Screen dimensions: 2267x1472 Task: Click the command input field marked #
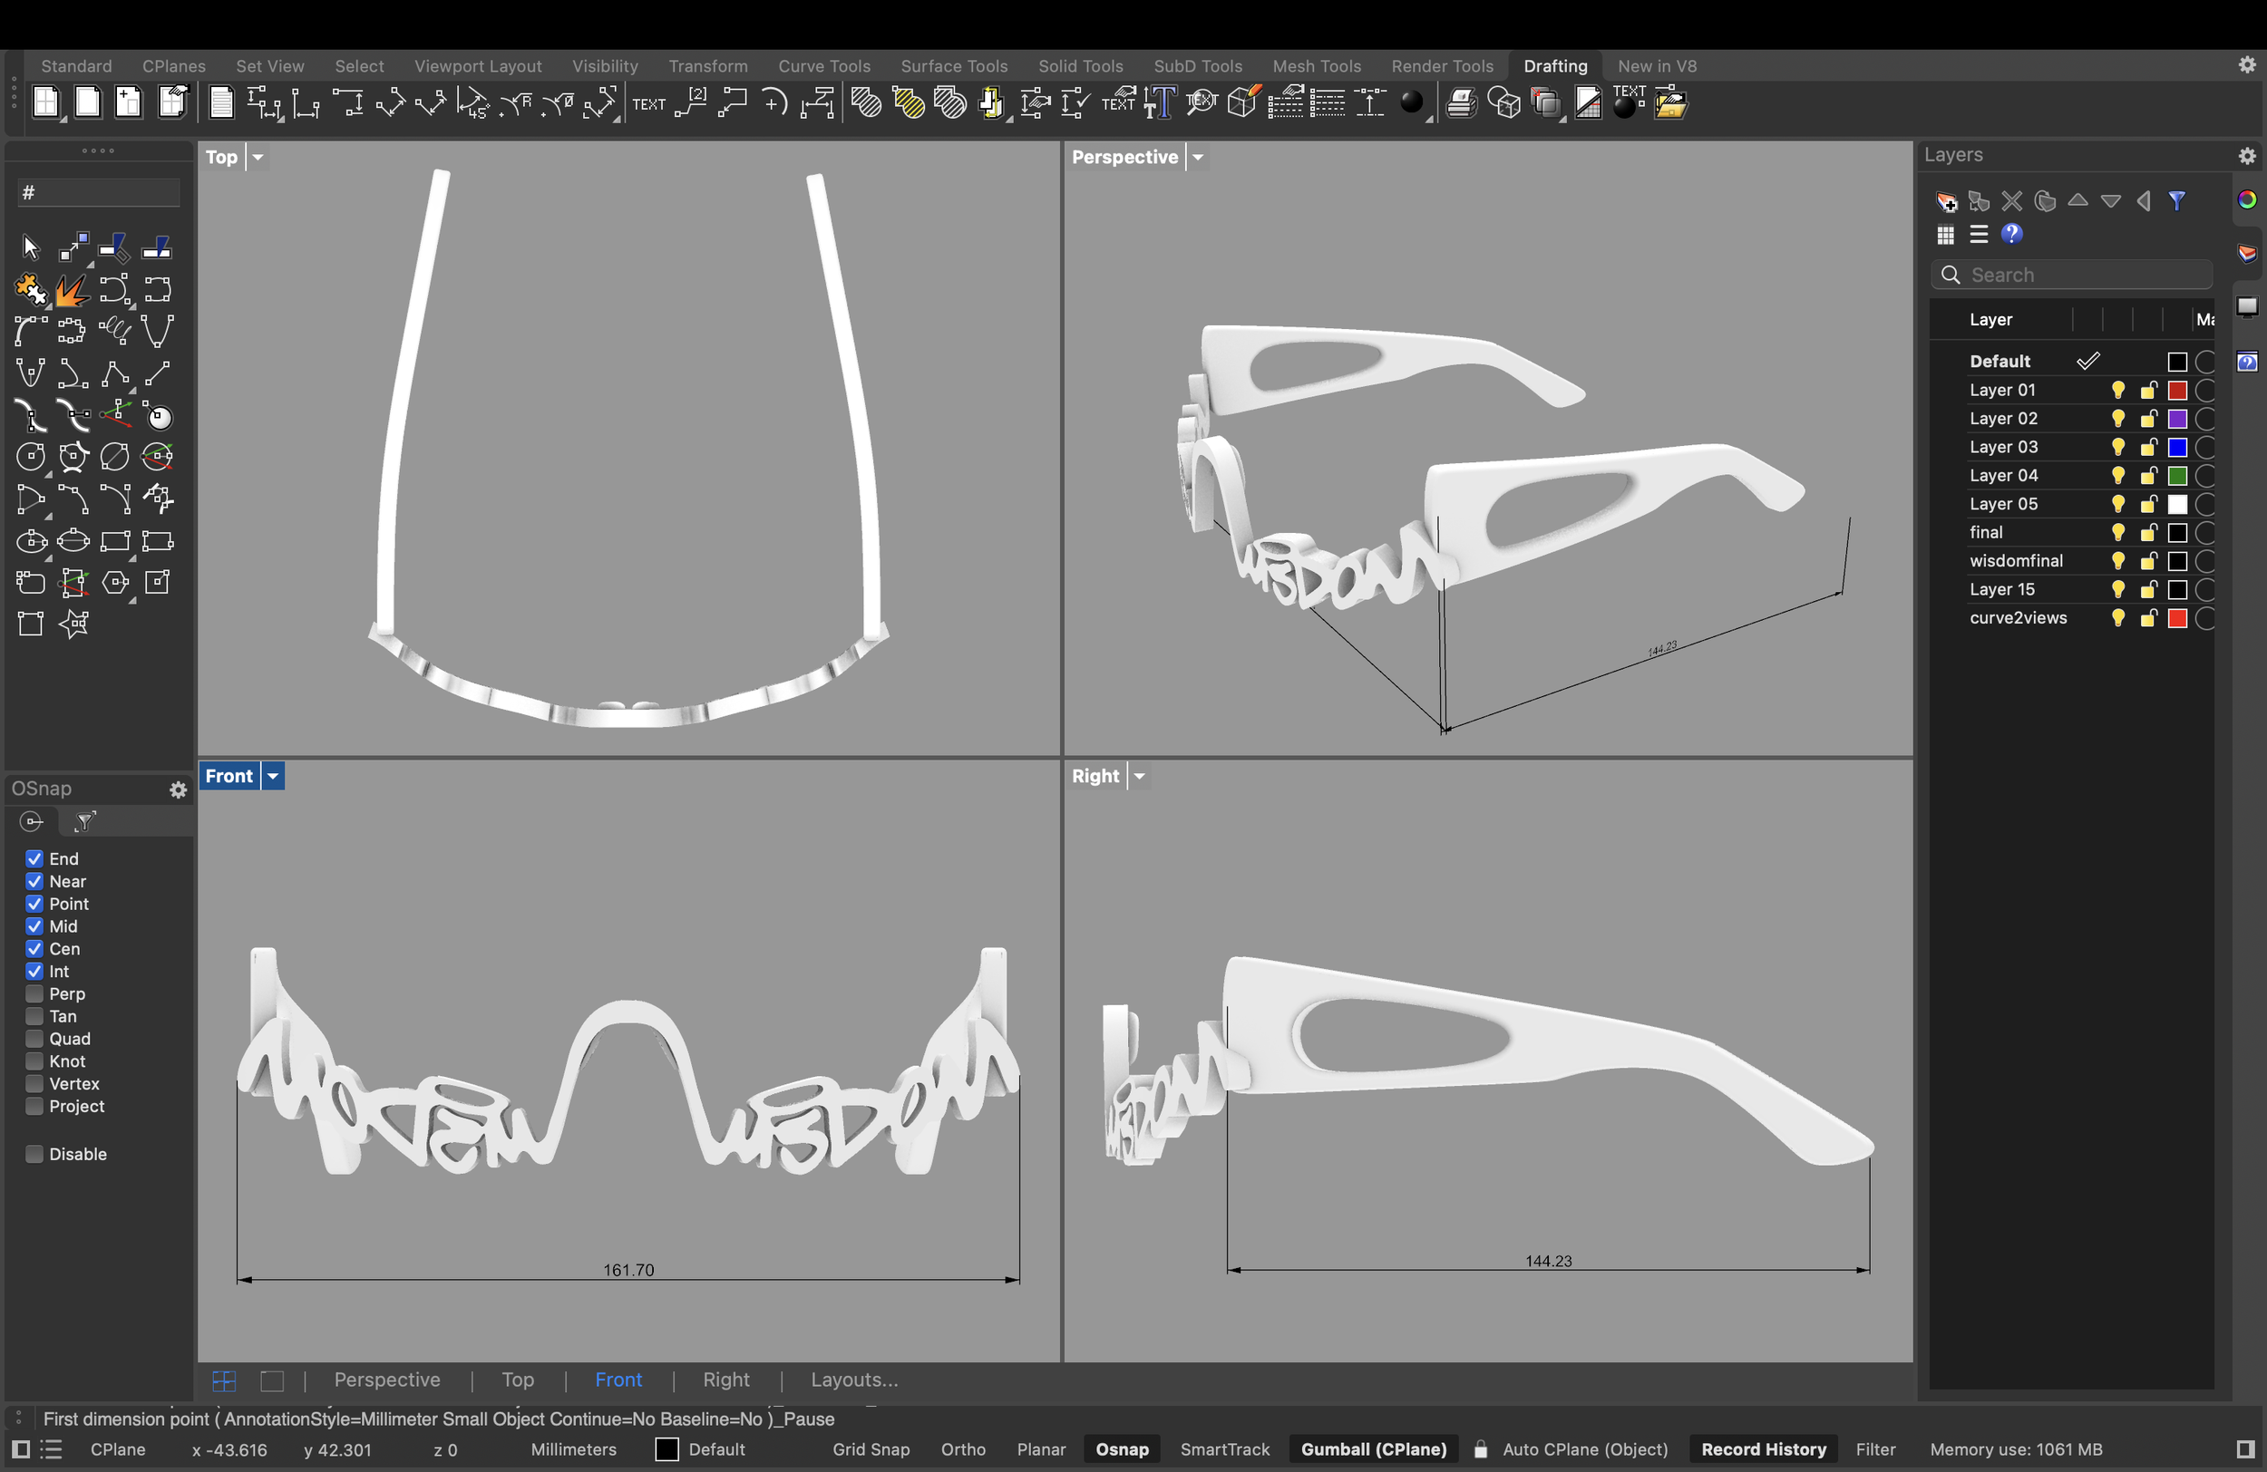pos(98,193)
